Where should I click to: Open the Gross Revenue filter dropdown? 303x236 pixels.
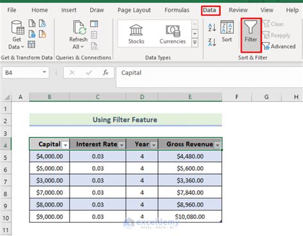217,145
